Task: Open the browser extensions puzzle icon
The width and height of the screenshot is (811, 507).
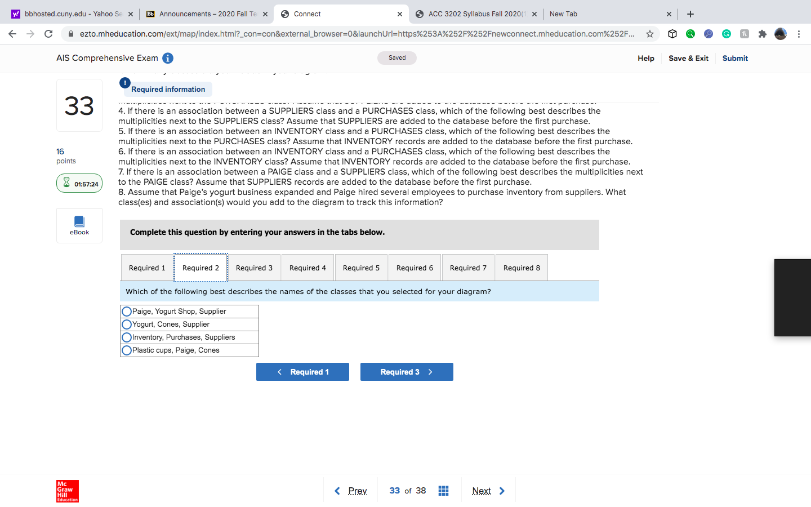Action: click(762, 34)
